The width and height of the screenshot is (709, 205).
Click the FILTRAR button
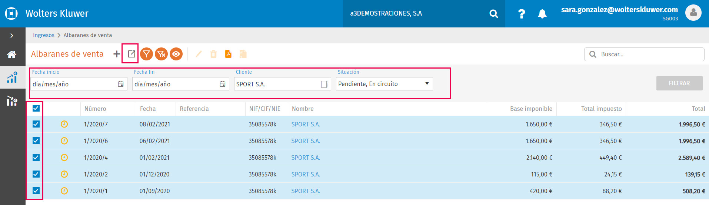tap(679, 83)
